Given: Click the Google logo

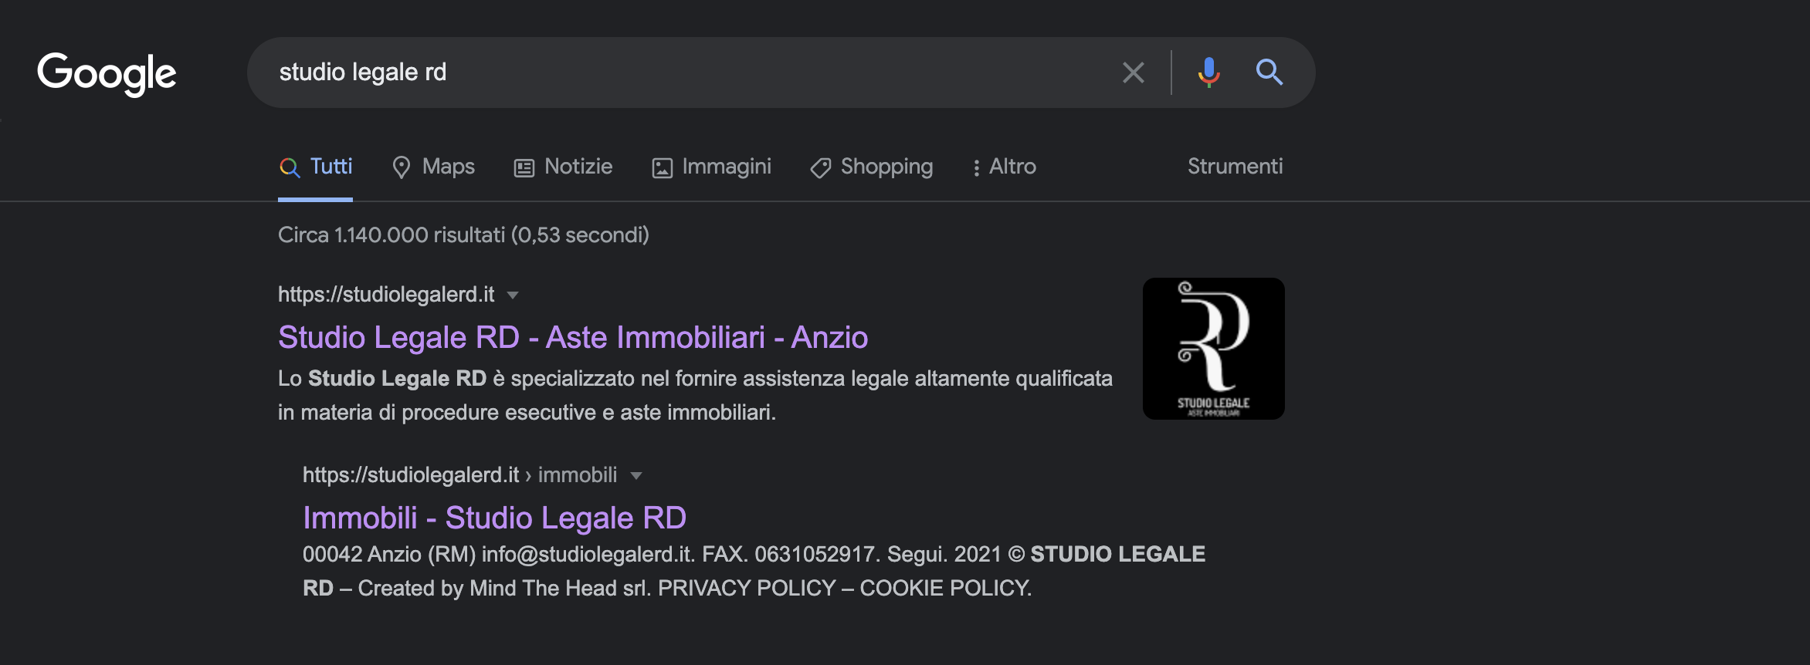Looking at the screenshot, I should pos(107,73).
